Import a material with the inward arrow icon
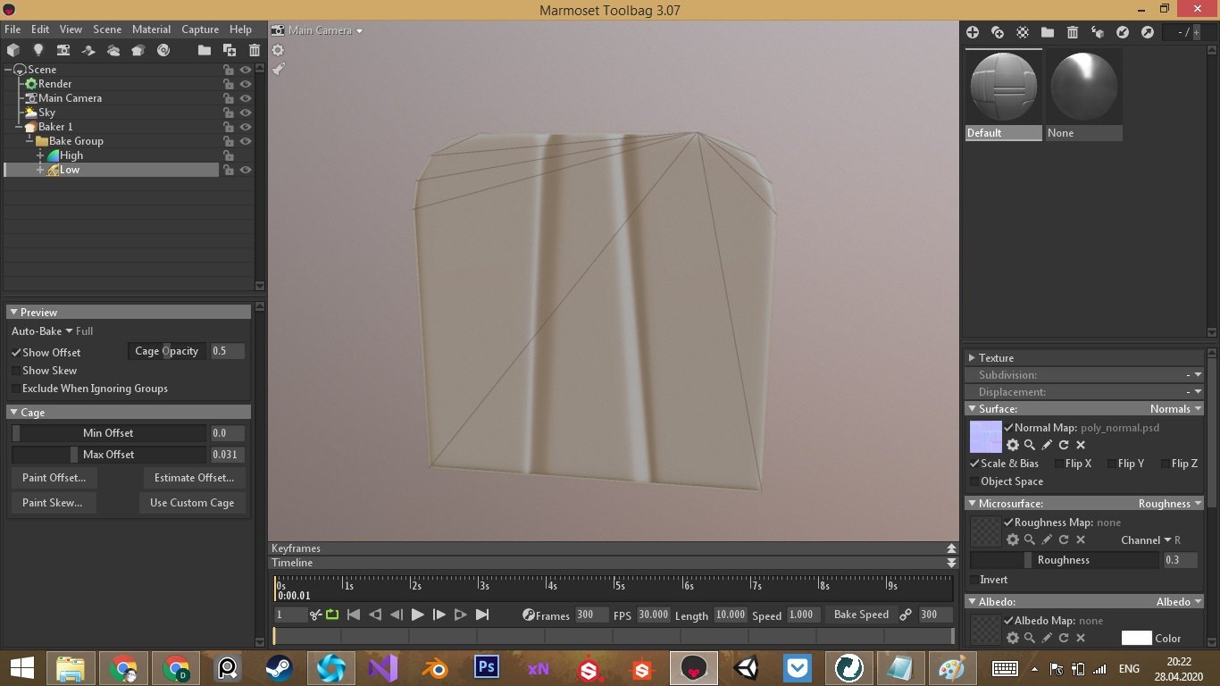The image size is (1220, 686). (x=1123, y=32)
